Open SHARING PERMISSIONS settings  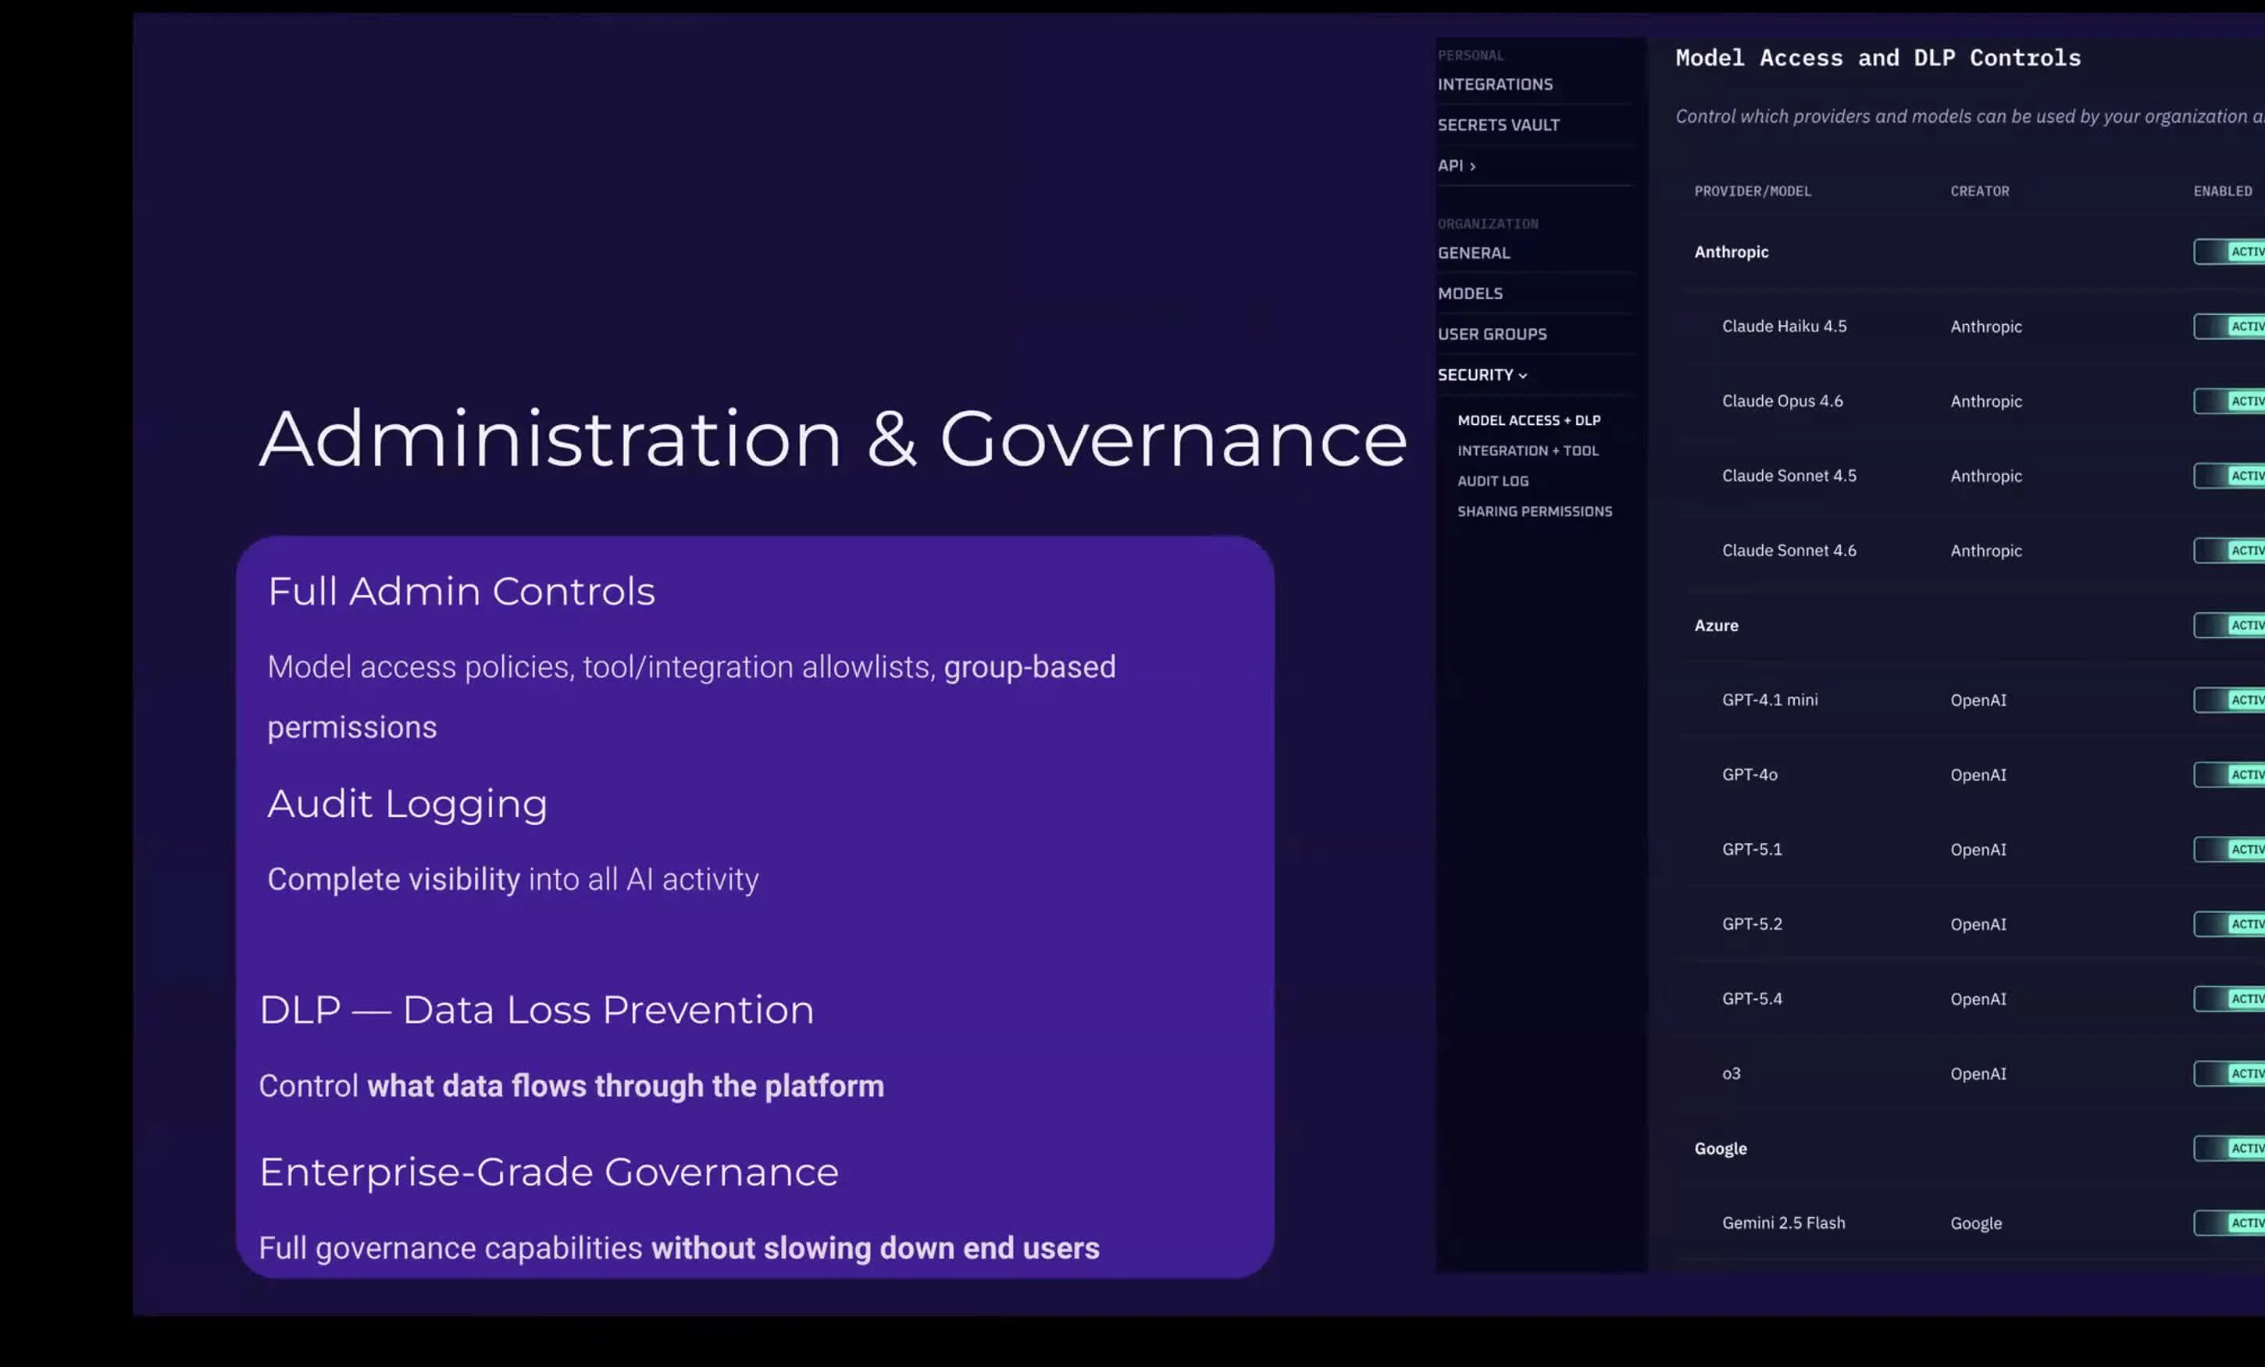(1536, 511)
